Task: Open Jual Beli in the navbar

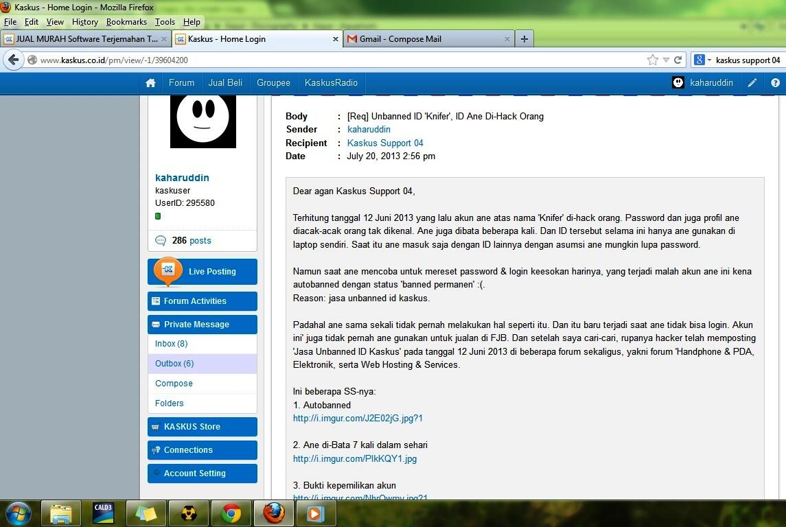Action: (225, 83)
